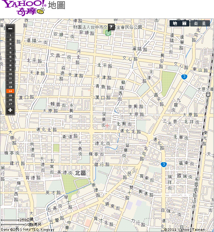Set zoom slider to level 2

click(x=10, y=39)
